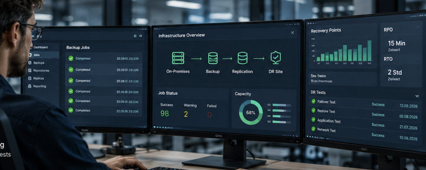Click the green check of the first Completed job
The image size is (426, 170).
coord(71,58)
